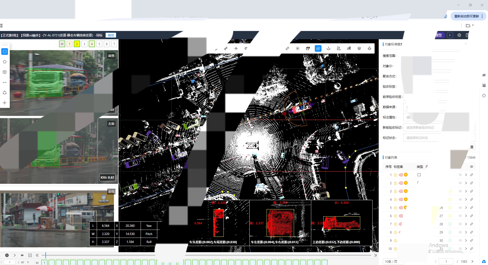488x265 pixels.
Task: Expand object row 8 with chevron
Action: click(x=466, y=232)
